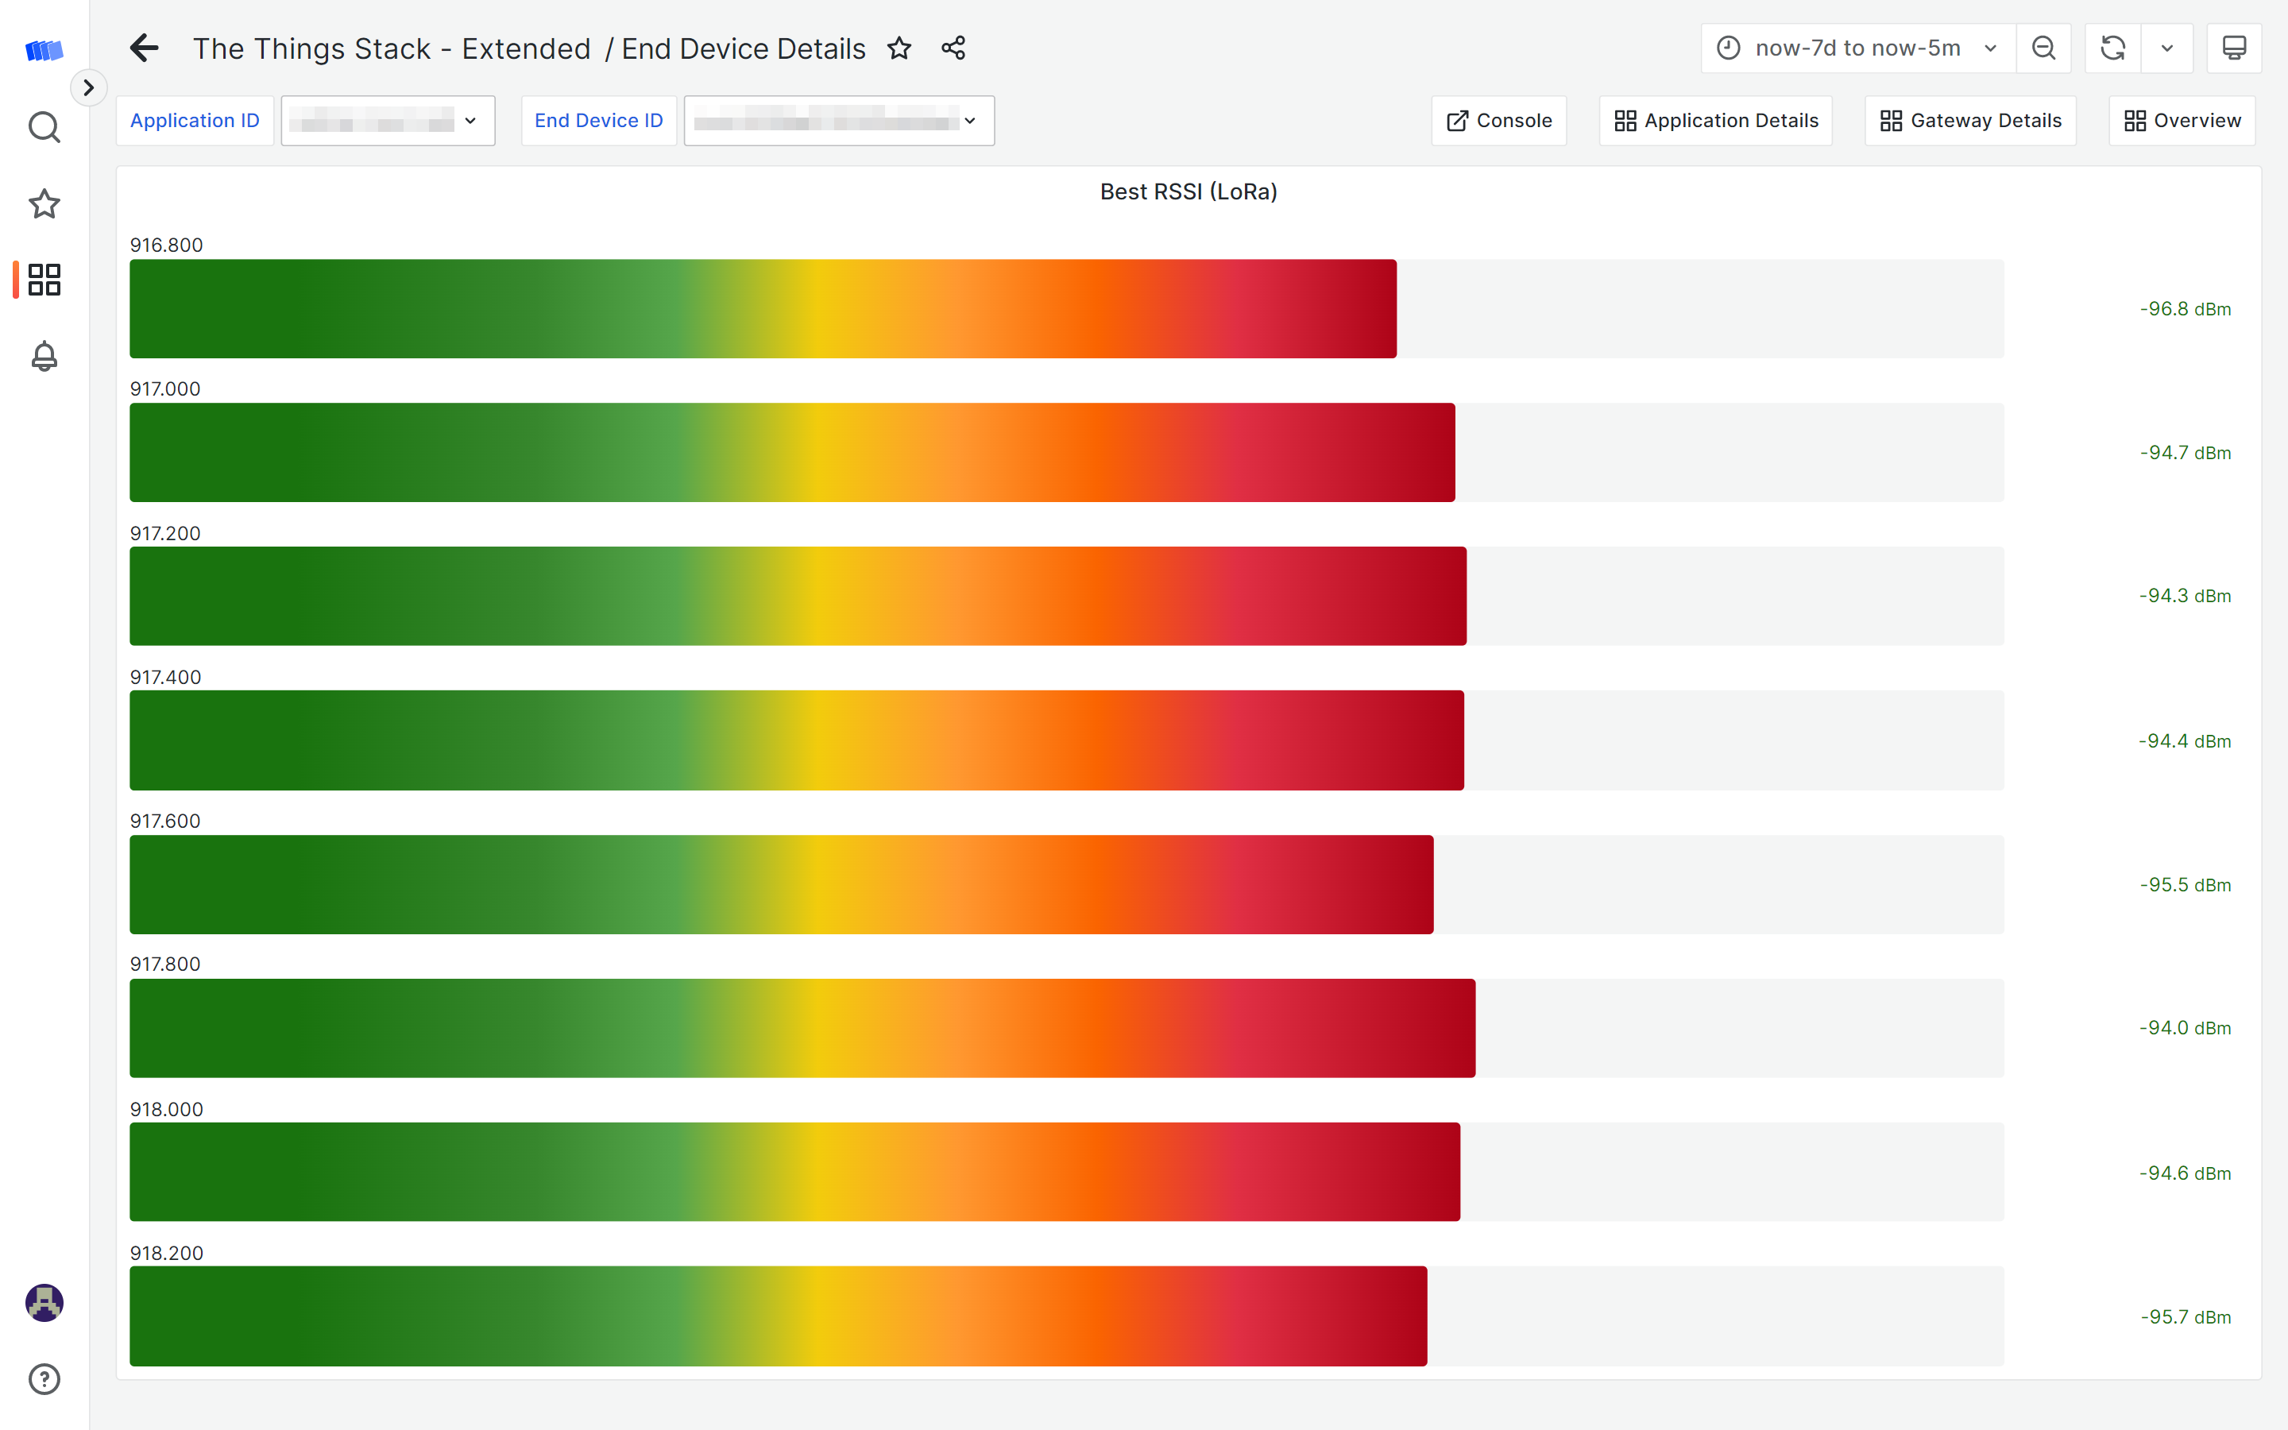Star this dashboard as favorite

899,48
